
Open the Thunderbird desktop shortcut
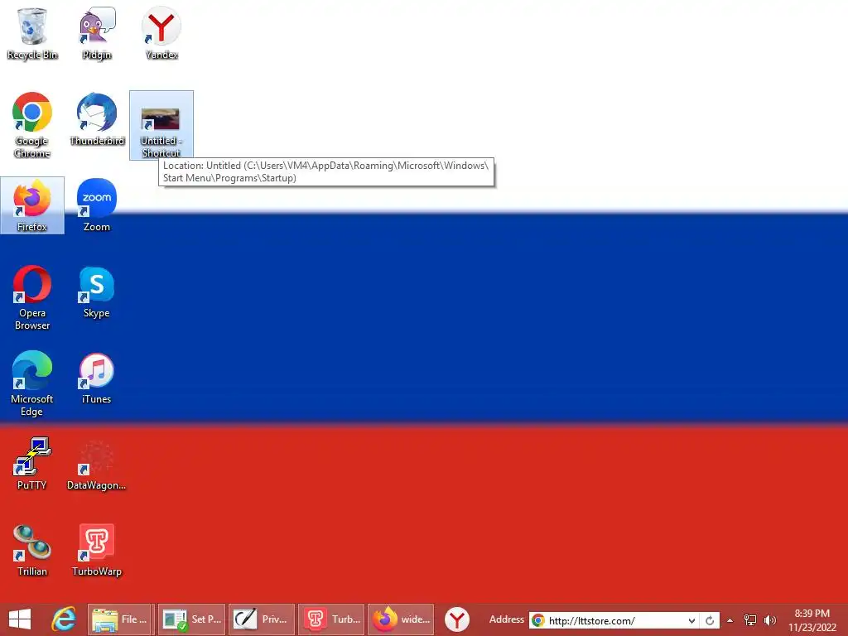[97, 119]
